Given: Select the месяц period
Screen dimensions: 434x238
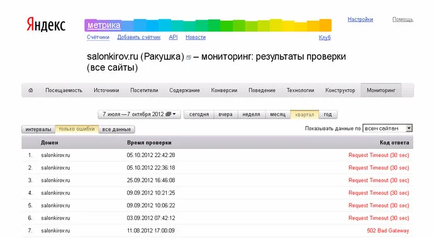Looking at the screenshot, I should [x=278, y=114].
